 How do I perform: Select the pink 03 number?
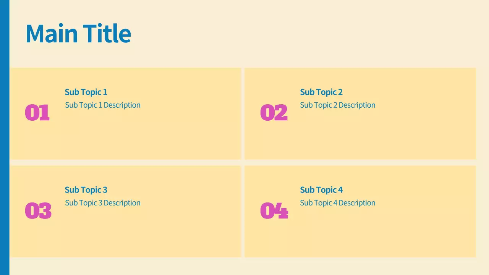point(38,211)
